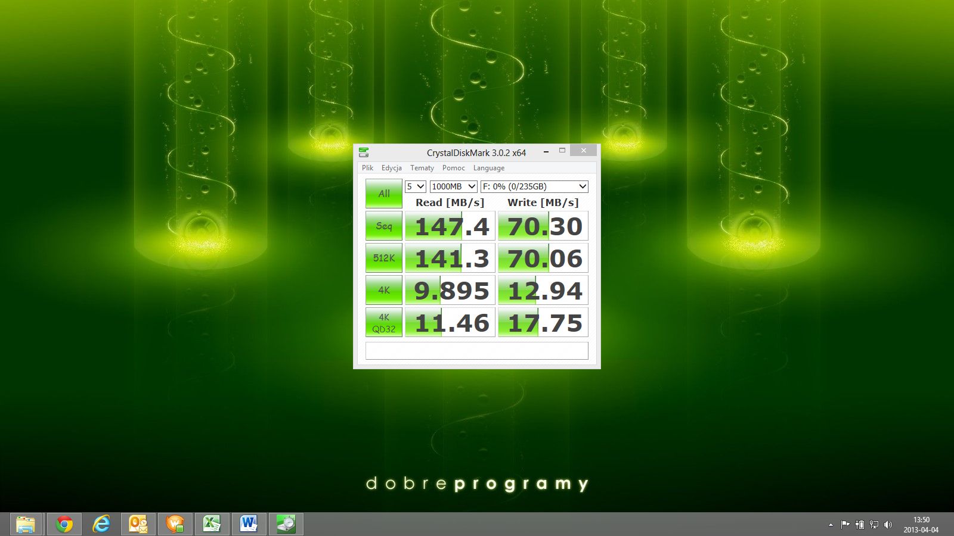Open the volume speaker tray icon
Viewport: 954px width, 536px height.
coord(888,525)
